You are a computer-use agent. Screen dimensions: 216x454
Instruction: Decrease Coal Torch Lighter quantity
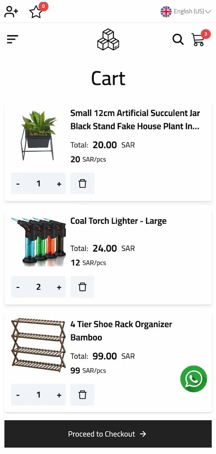pos(18,287)
